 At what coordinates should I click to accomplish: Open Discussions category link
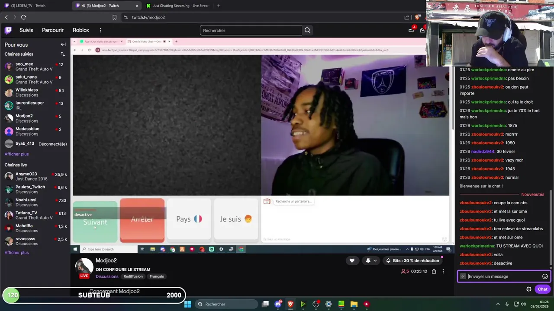point(107,276)
